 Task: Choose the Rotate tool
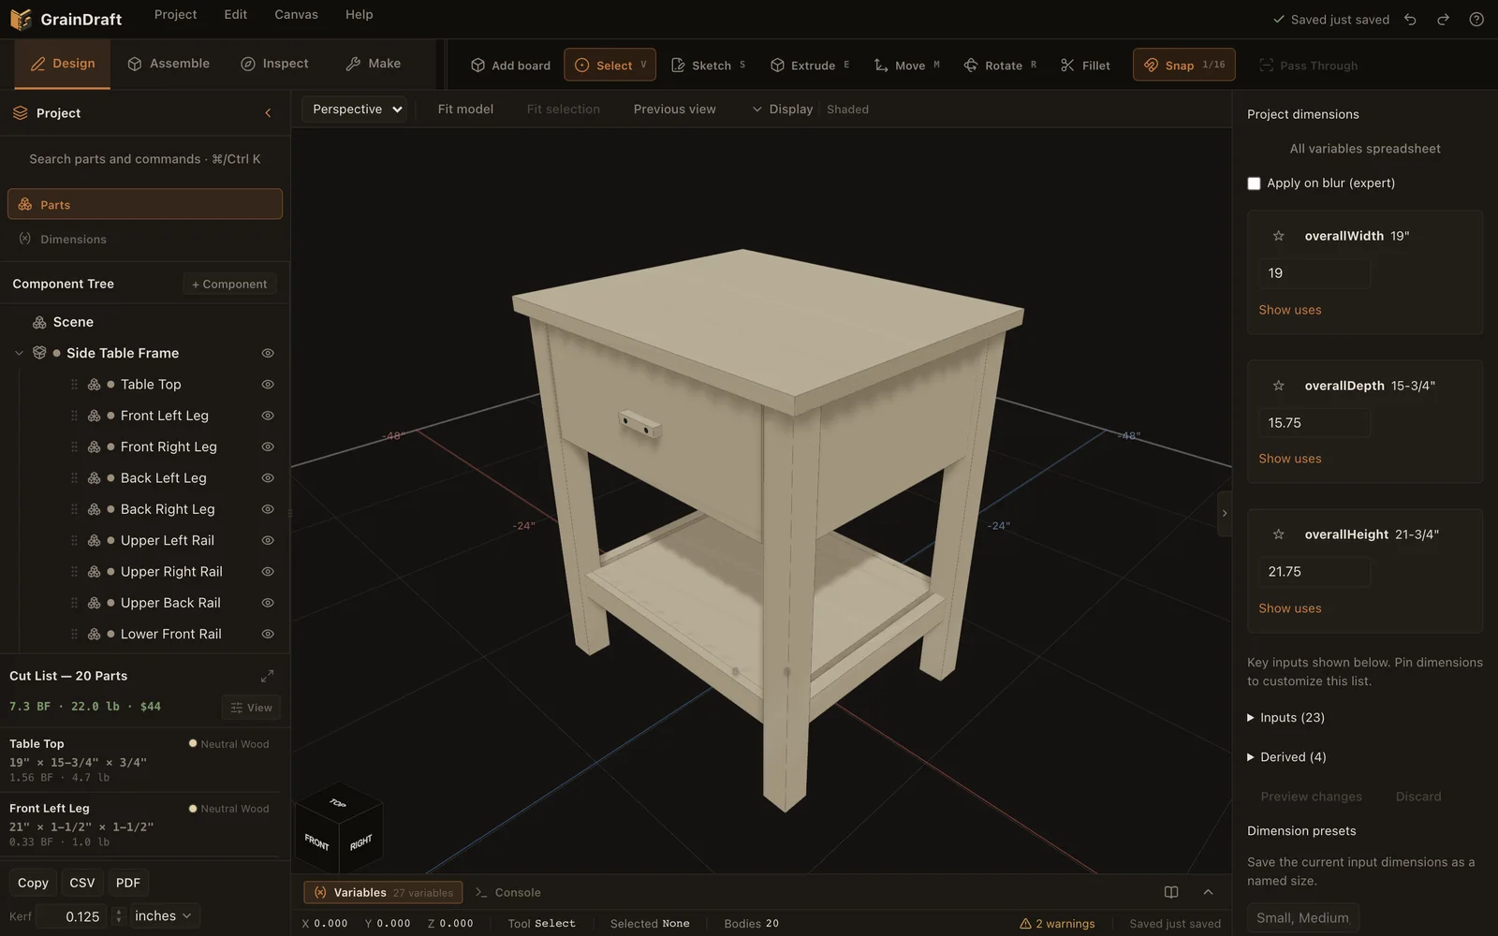tap(1000, 65)
